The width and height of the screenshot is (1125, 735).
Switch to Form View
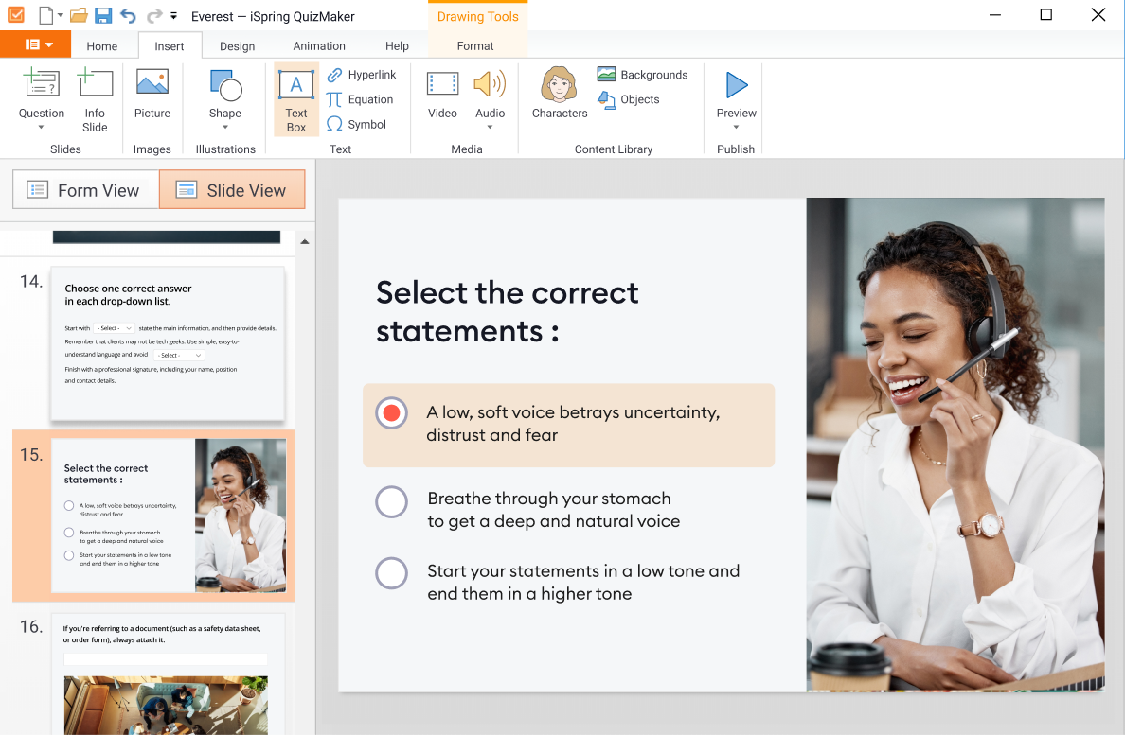[84, 190]
